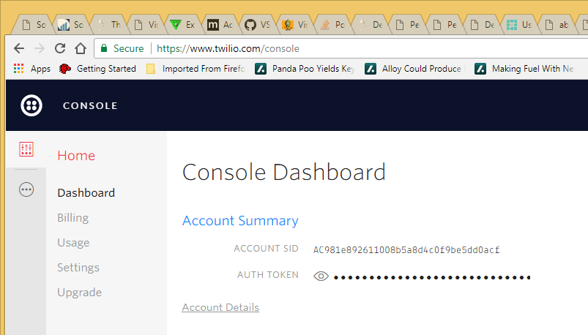Open the Account Details link
The image size is (588, 335).
(x=220, y=307)
